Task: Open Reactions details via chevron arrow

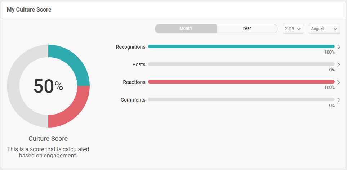Action: click(338, 82)
